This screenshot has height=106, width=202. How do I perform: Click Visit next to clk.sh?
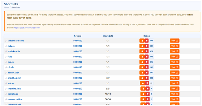pos(175,67)
